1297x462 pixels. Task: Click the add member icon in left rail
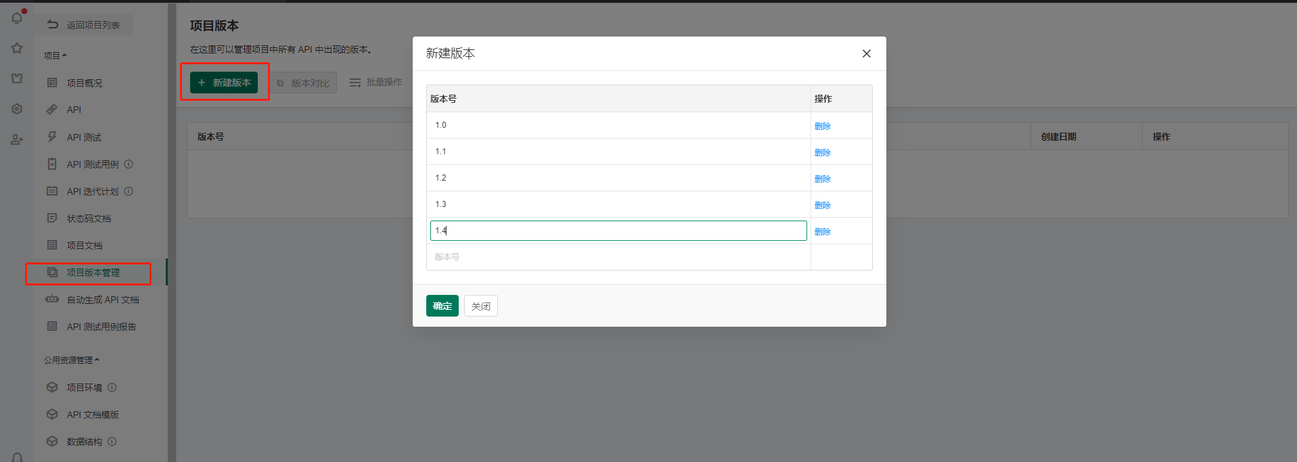(x=17, y=139)
